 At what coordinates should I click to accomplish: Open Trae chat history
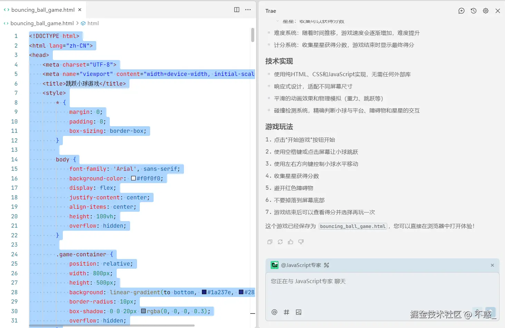(474, 11)
